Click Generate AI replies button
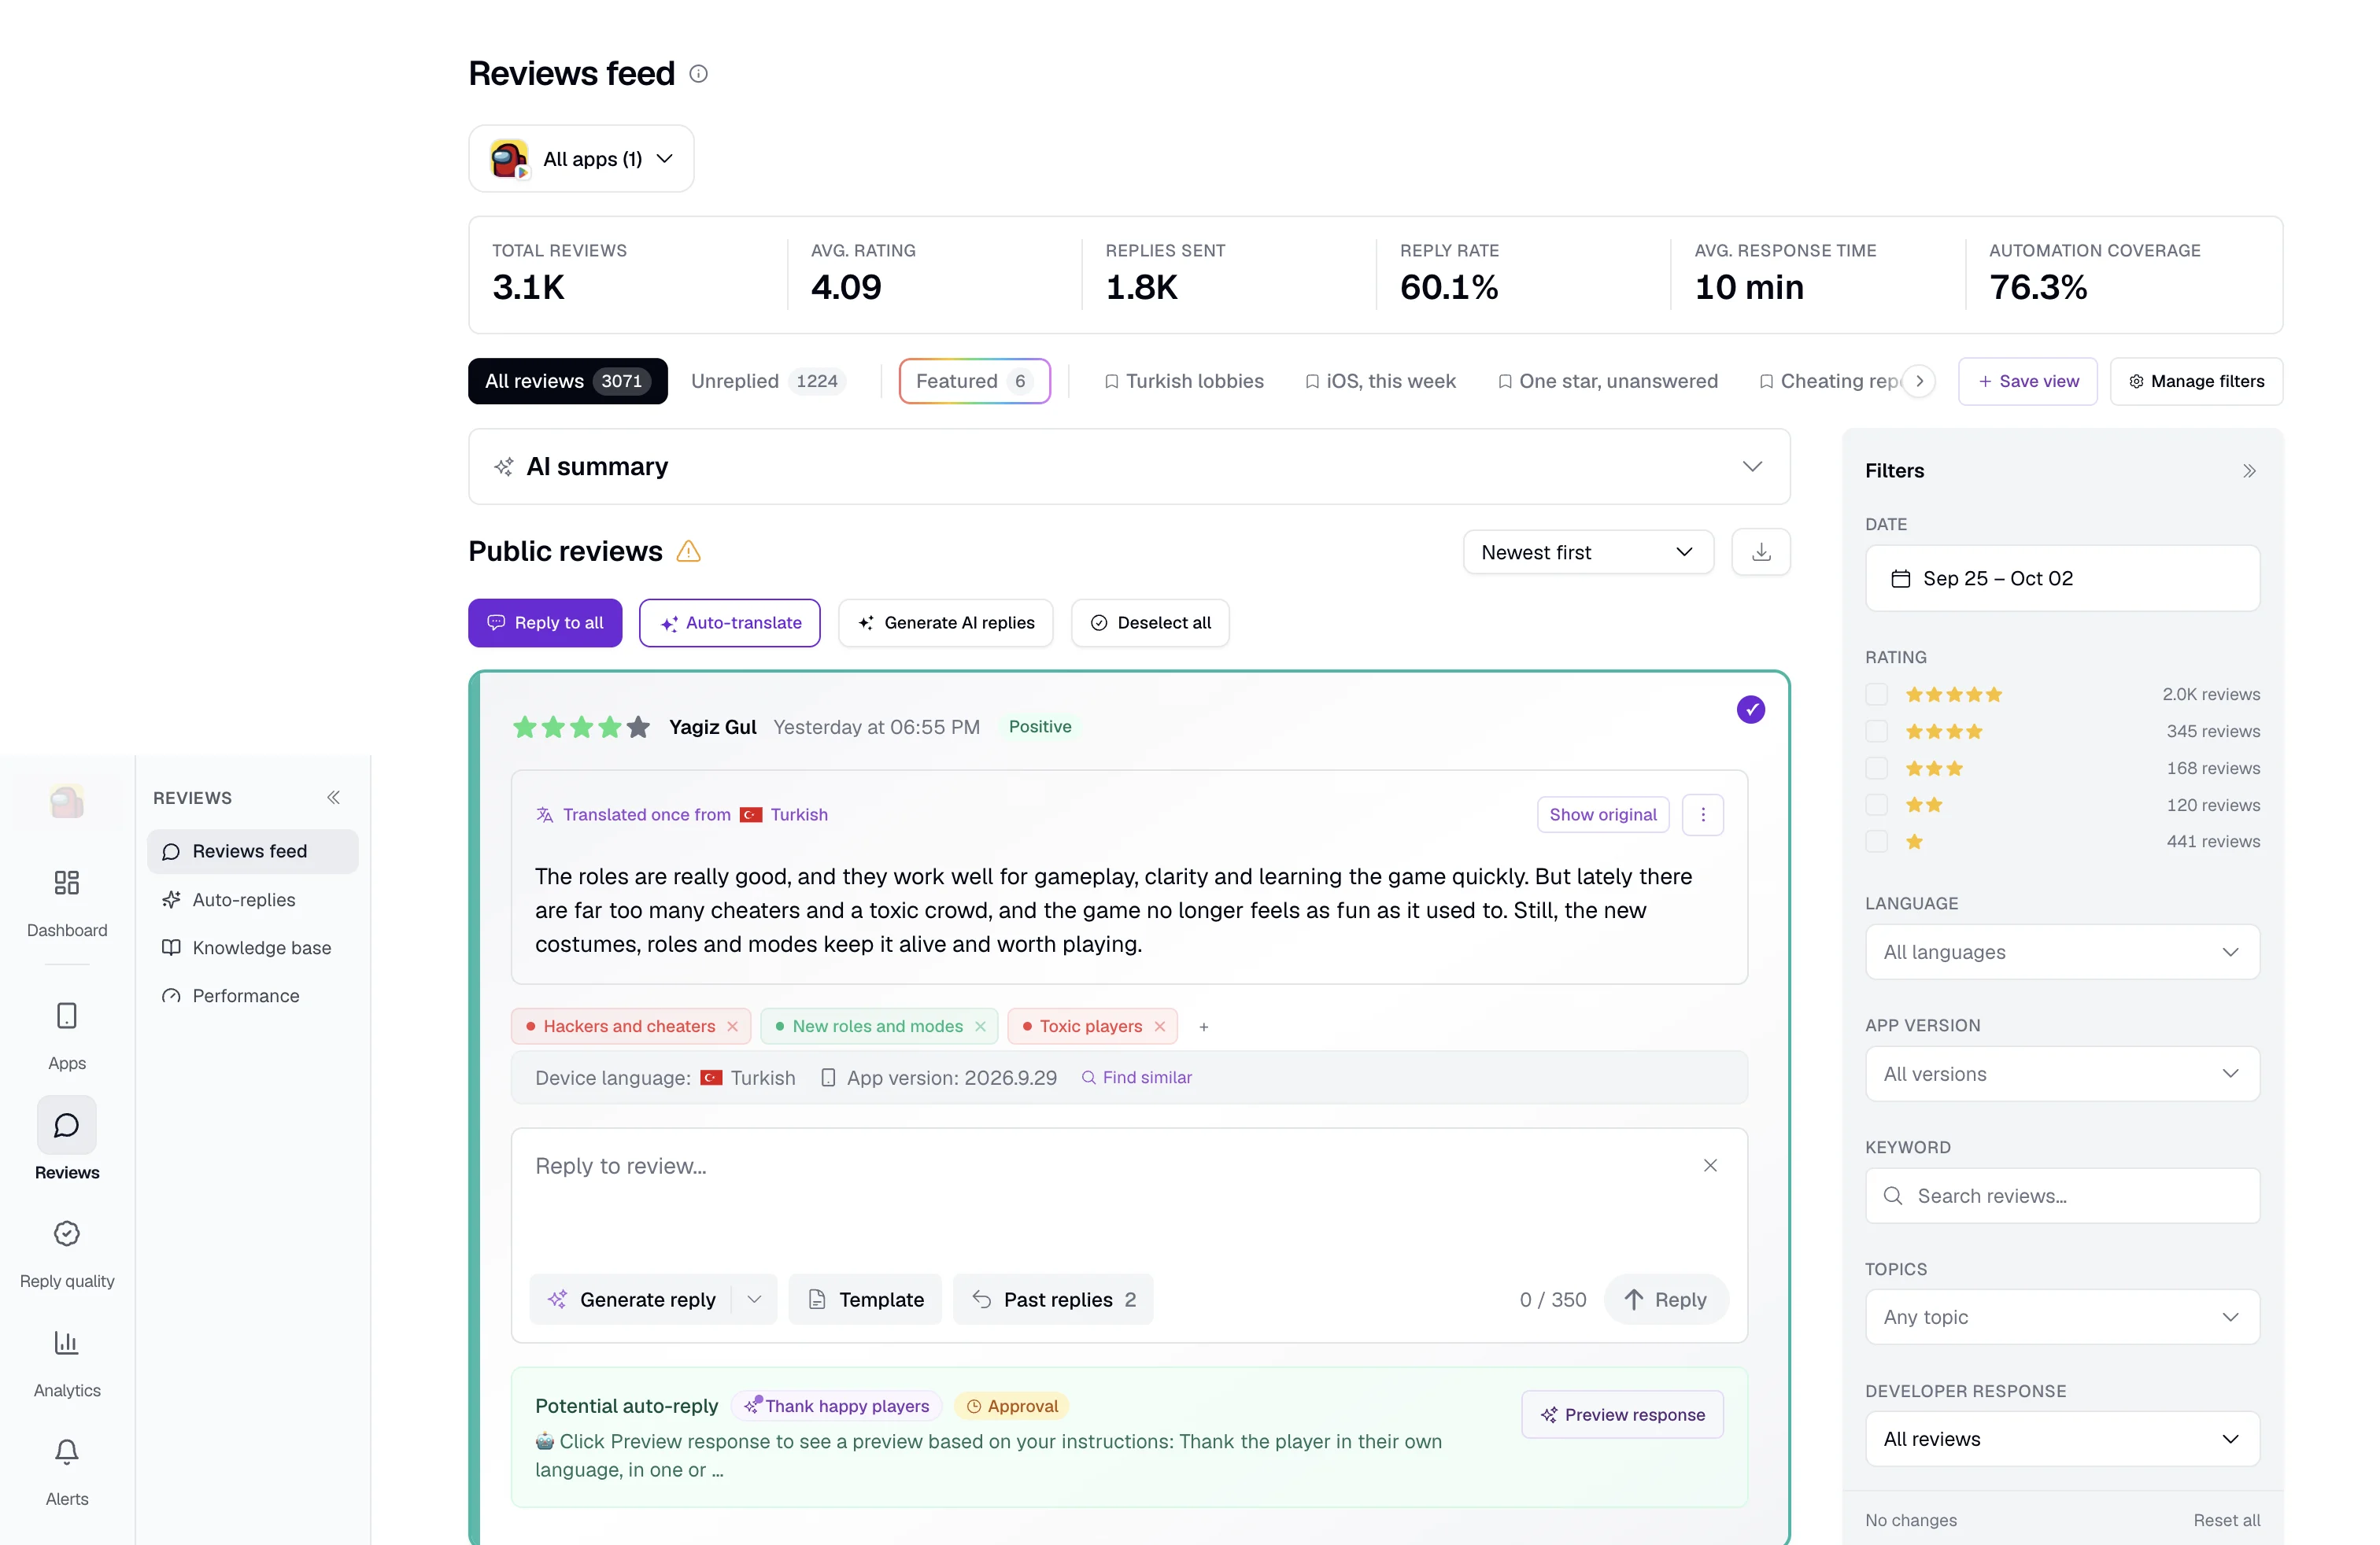 [945, 622]
